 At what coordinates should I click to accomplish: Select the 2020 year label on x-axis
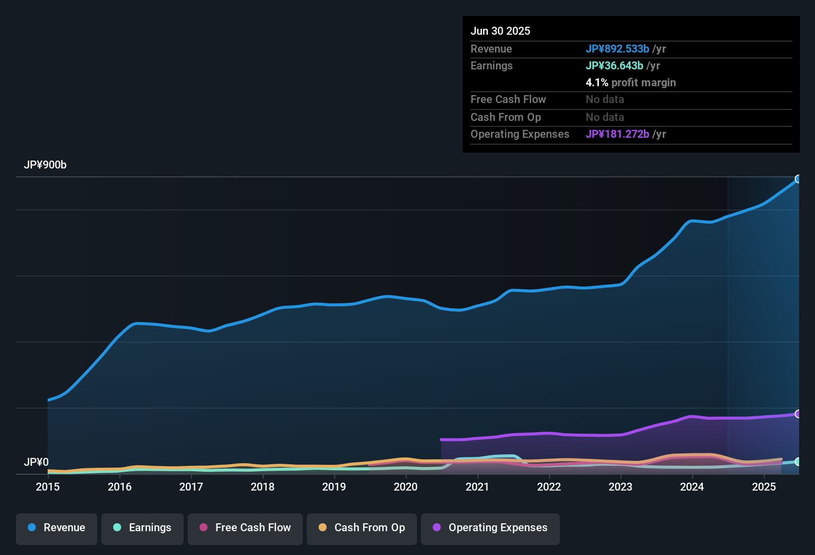tap(406, 487)
